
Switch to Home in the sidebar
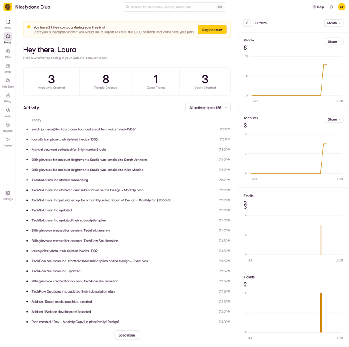pos(7,37)
